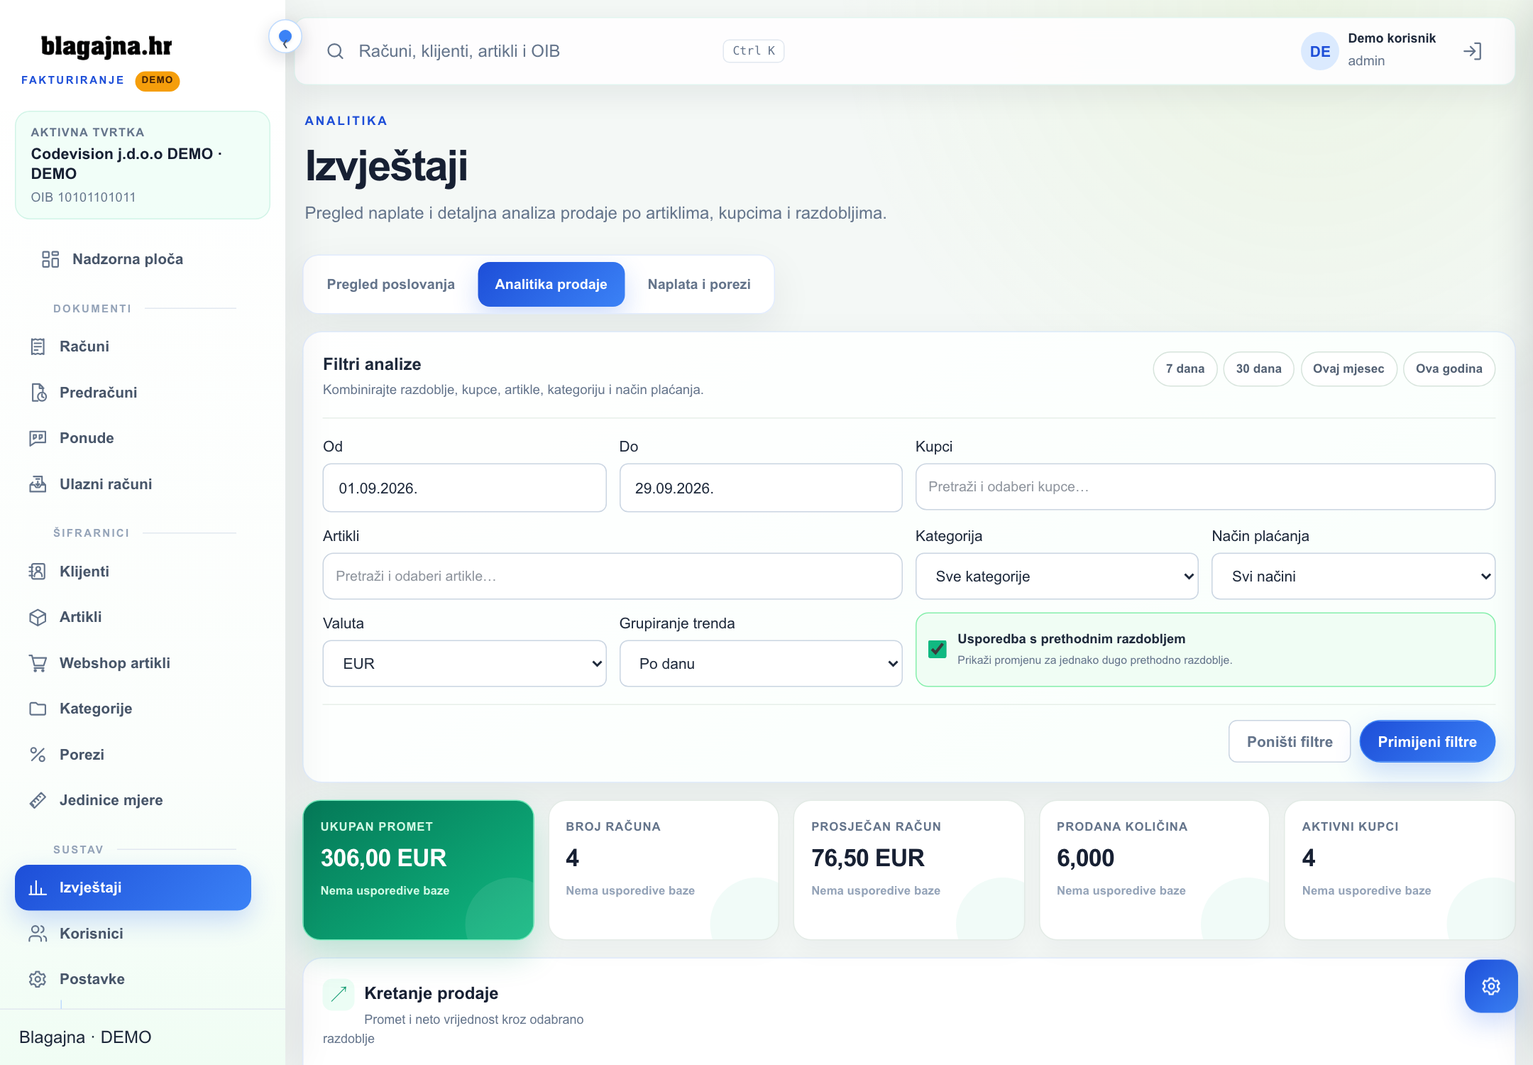The image size is (1533, 1065).
Task: Click the search magnifier icon
Action: 335,51
